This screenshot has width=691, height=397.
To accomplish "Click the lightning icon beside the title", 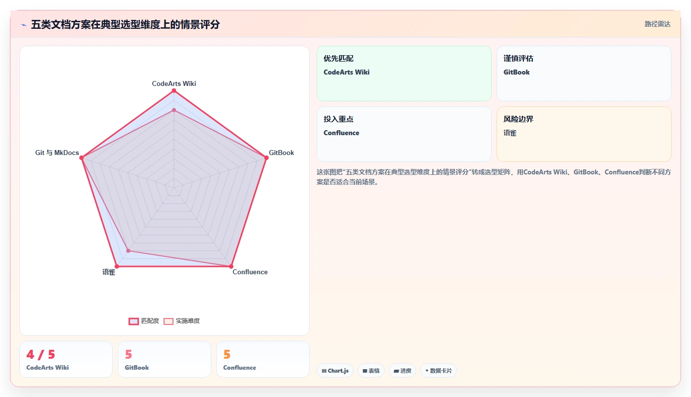I will pyautogui.click(x=23, y=25).
